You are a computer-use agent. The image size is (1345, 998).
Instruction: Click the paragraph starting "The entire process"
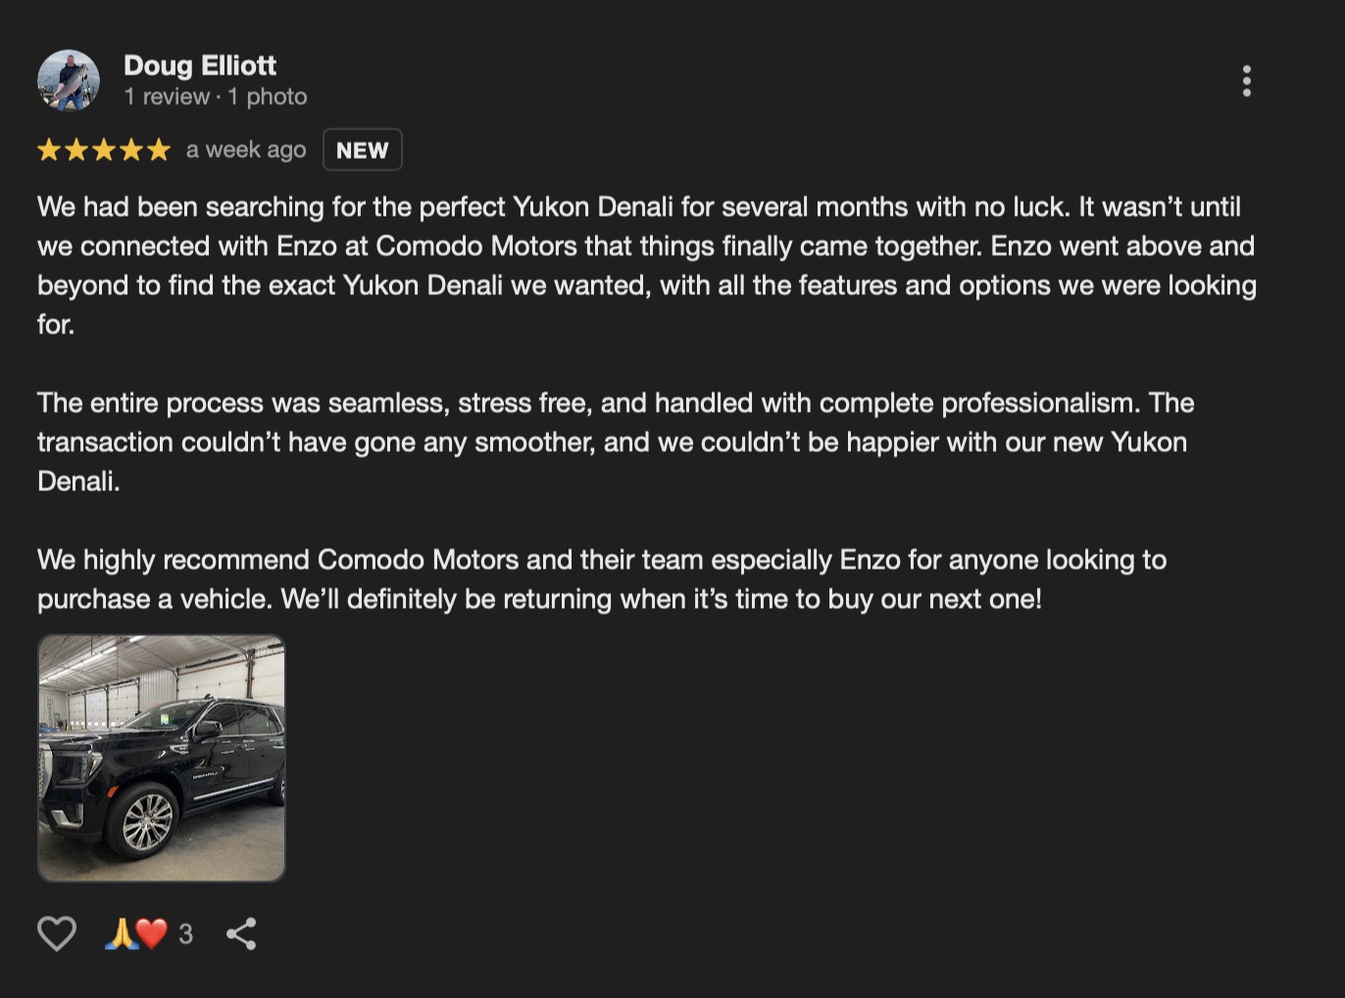pyautogui.click(x=616, y=442)
